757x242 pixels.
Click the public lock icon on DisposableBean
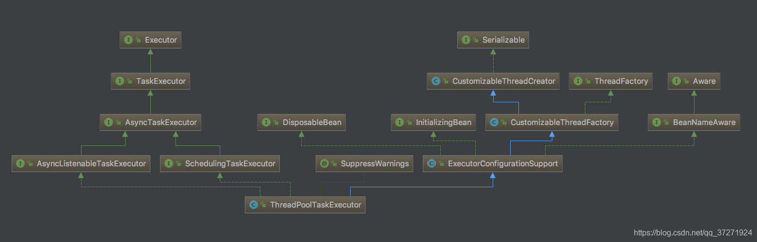(x=276, y=123)
